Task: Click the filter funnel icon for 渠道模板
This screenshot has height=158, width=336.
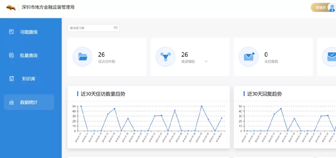Action: tap(166, 57)
